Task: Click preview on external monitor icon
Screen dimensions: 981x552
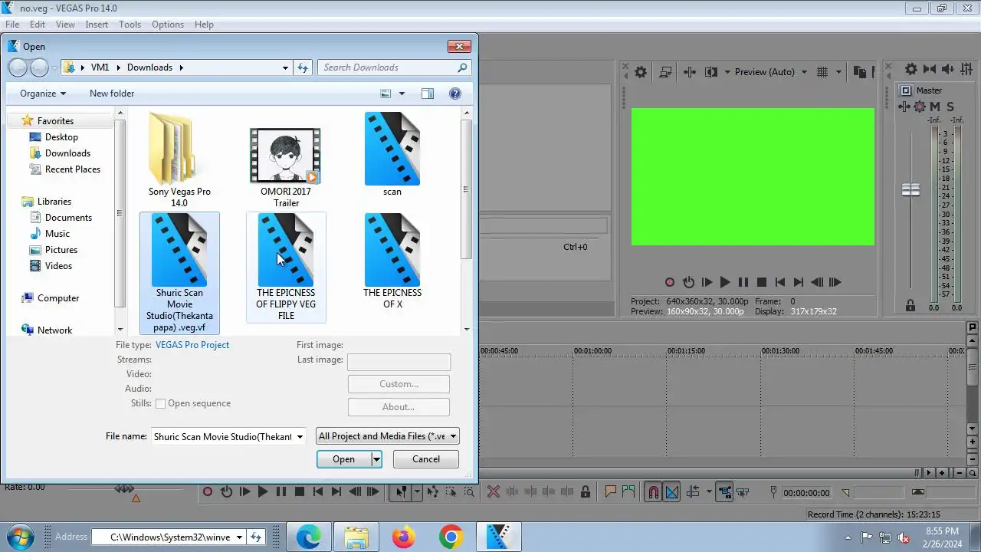Action: 665,72
